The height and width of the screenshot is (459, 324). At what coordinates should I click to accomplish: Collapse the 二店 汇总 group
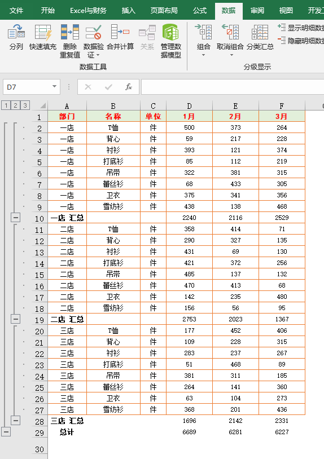click(x=16, y=319)
